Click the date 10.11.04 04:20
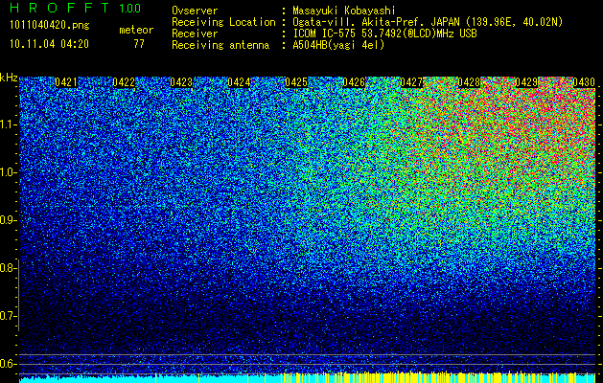 click(x=49, y=44)
